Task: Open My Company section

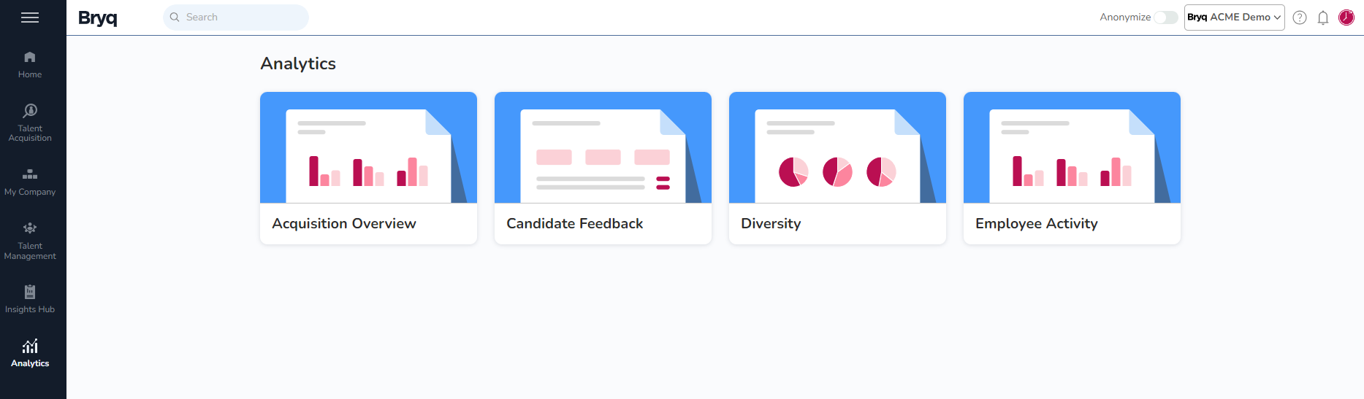Action: (30, 182)
